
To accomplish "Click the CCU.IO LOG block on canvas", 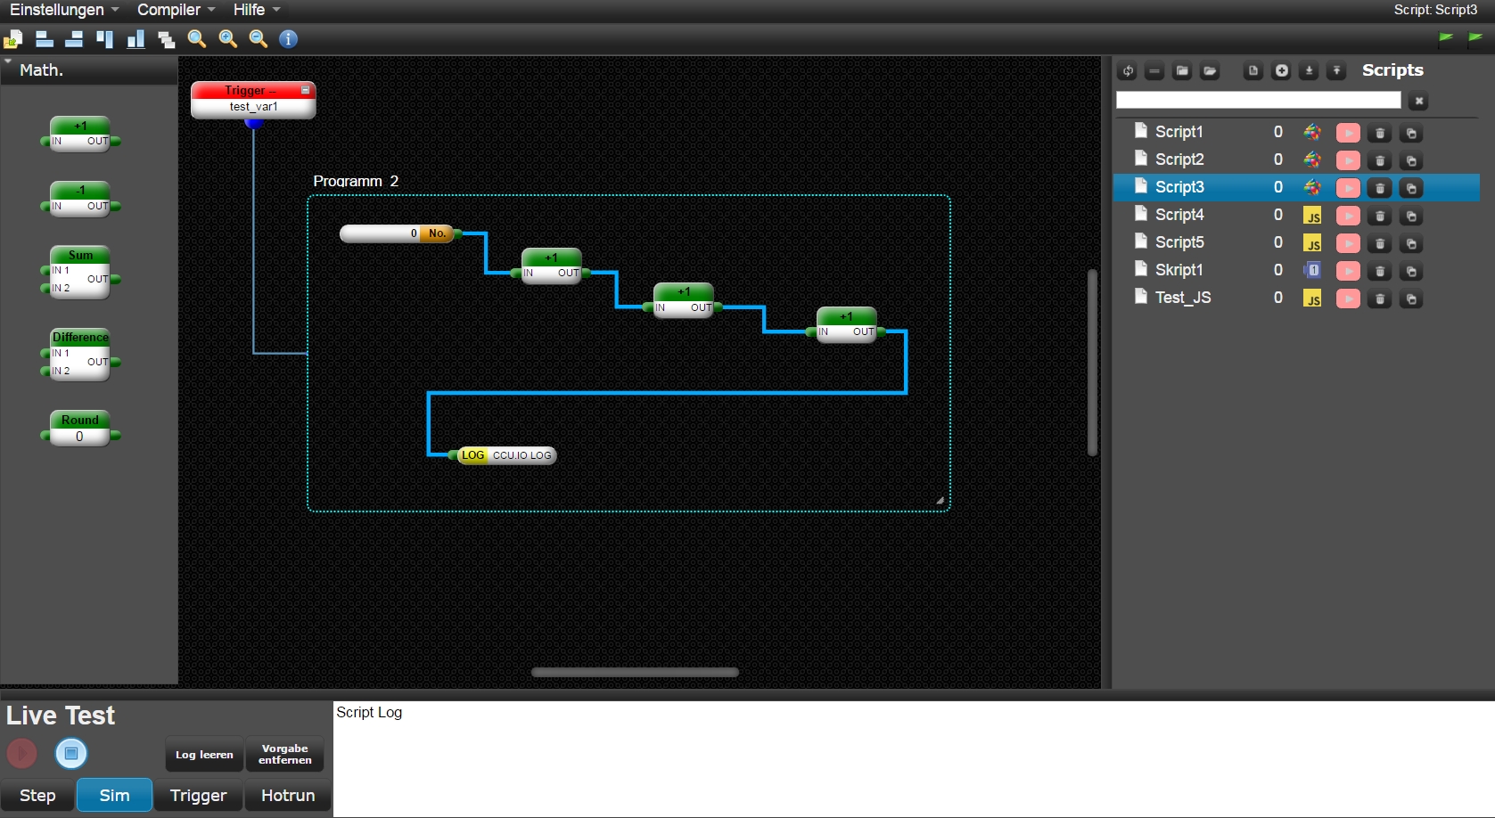I will 506,455.
